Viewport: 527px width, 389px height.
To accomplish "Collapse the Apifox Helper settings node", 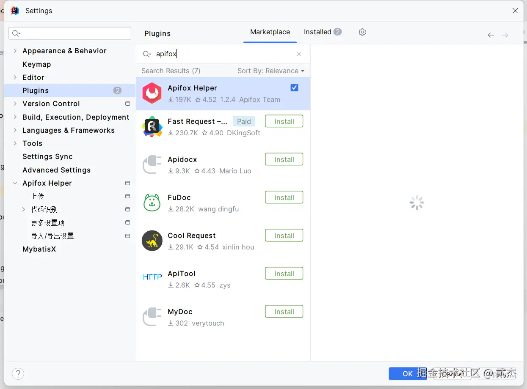I will click(x=15, y=183).
